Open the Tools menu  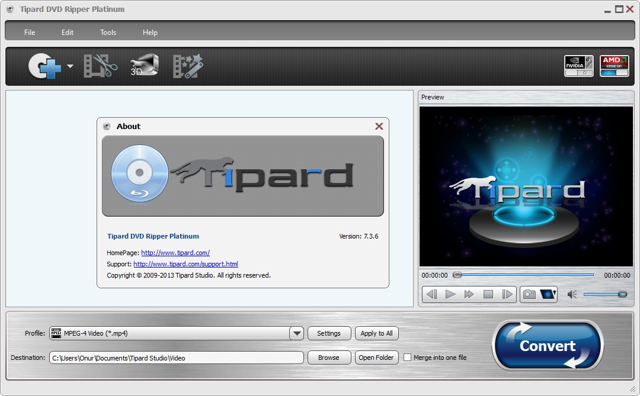(x=108, y=32)
